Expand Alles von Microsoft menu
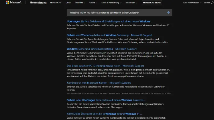 (192, 3)
